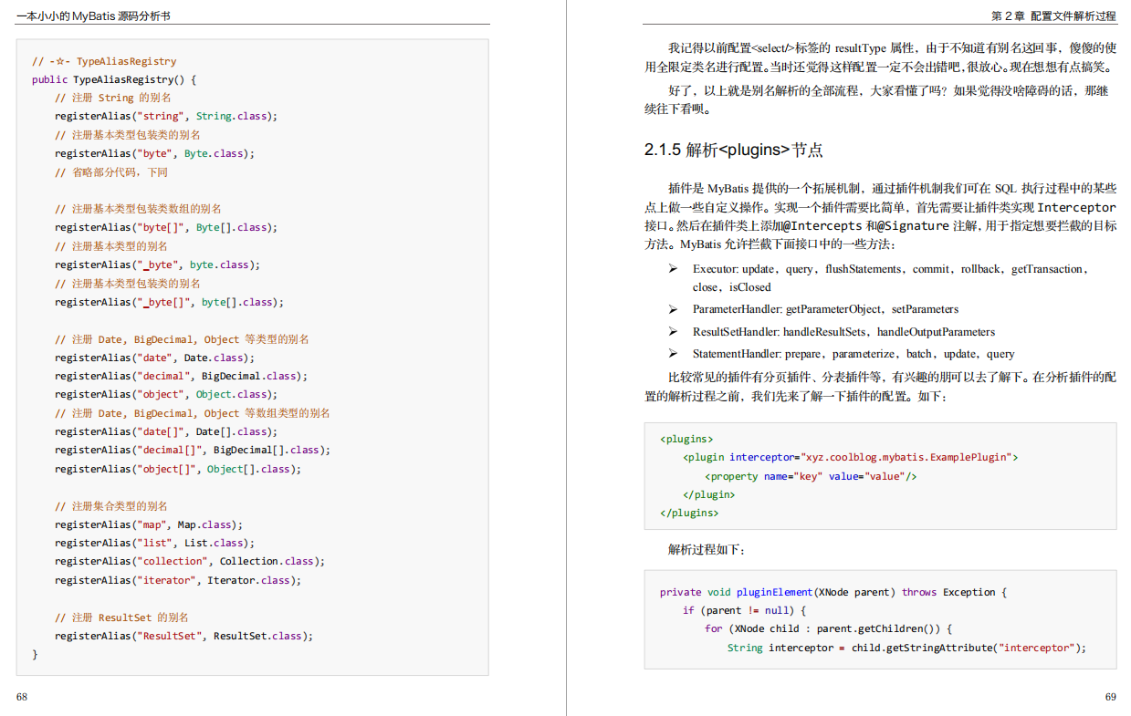Screen dimensions: 1131x716
Task: Click the code registerAlias("byte[]", Byte[].class);
Action: (x=166, y=227)
